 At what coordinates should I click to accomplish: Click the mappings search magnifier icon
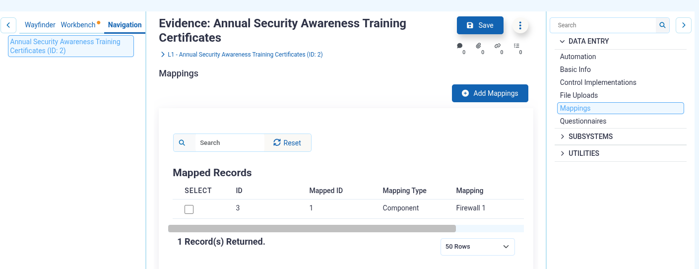pos(182,142)
